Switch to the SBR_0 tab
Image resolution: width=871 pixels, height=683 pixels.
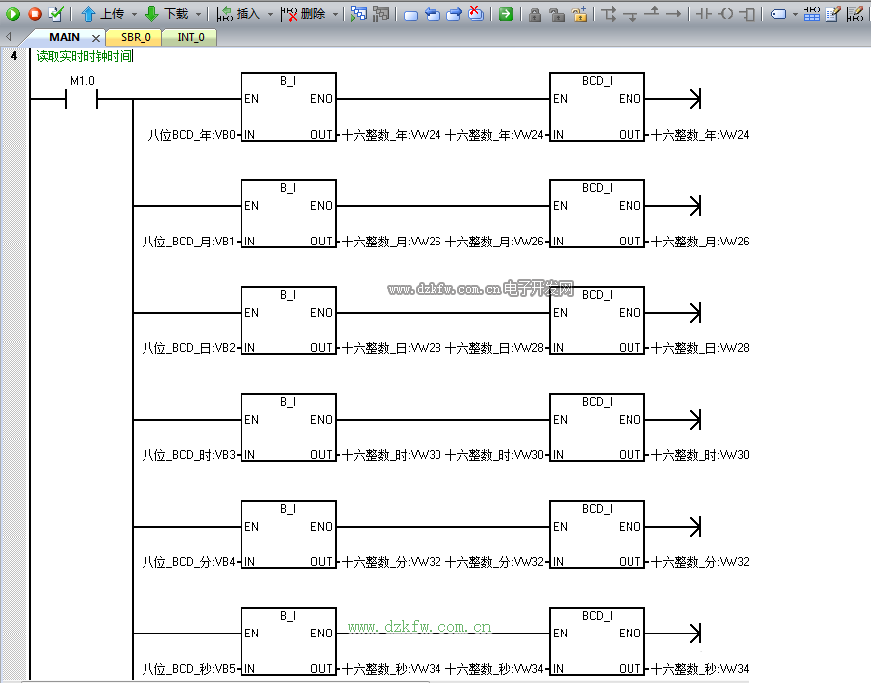[136, 37]
